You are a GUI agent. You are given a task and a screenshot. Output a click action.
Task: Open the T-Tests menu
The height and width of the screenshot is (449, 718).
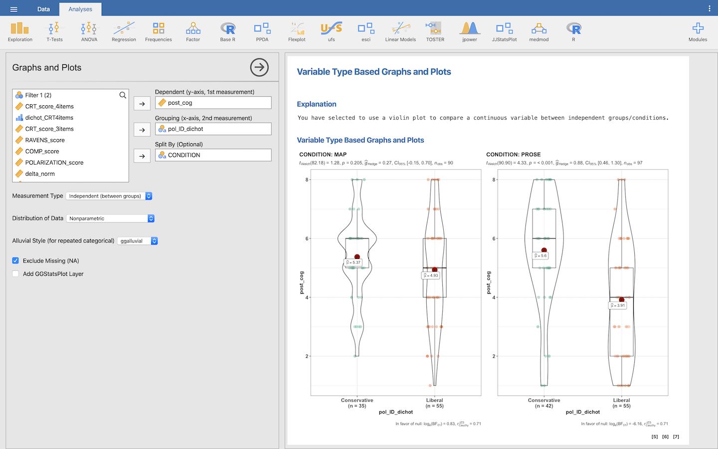click(54, 32)
